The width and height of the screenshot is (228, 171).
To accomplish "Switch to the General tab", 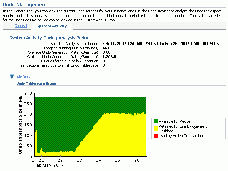I will click(x=21, y=26).
